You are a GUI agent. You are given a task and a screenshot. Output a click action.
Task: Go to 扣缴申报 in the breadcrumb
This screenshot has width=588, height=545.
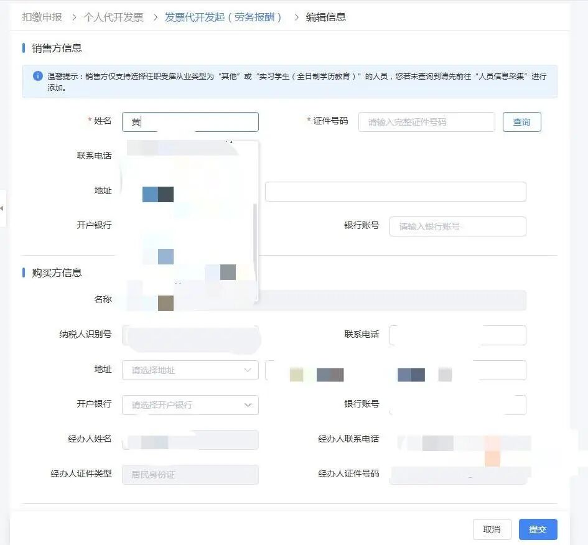click(x=42, y=17)
